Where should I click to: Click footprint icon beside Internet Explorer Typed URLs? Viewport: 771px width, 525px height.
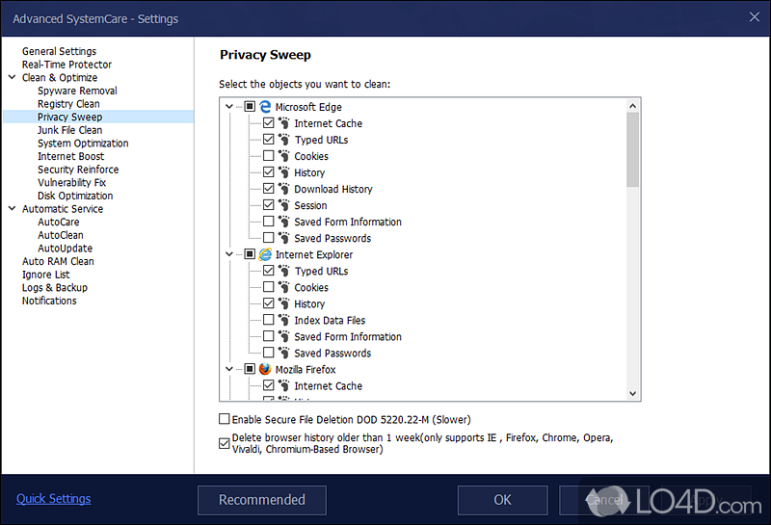[284, 271]
